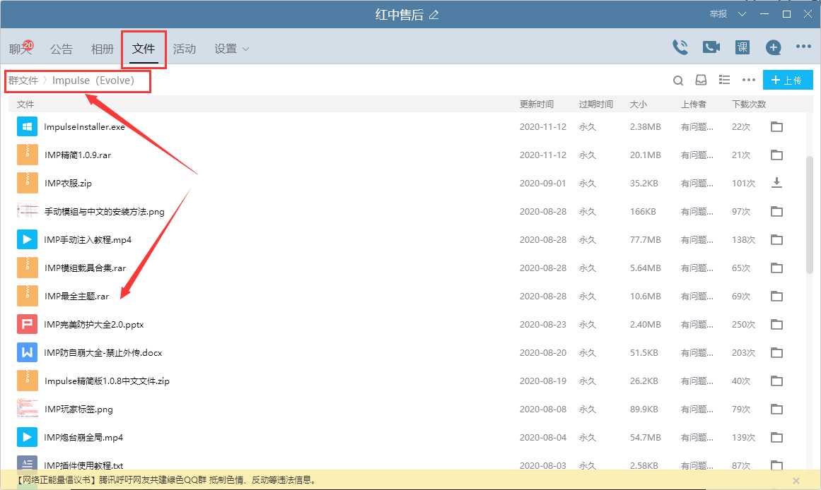The height and width of the screenshot is (490, 821).
Task: Open folder for IMP完美防护大全2.0.pptx
Action: [776, 324]
